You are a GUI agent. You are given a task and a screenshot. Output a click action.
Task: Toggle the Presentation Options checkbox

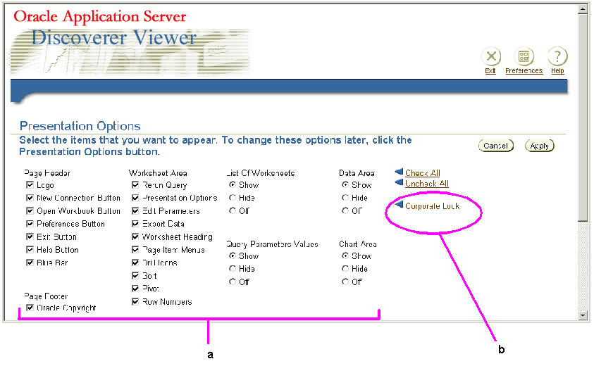point(135,198)
